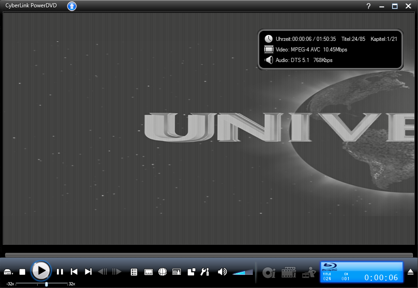Mute the audio with the speaker icon

pyautogui.click(x=222, y=272)
